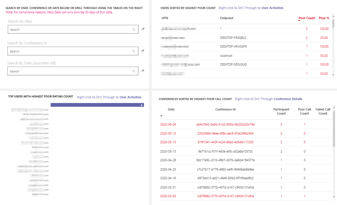The height and width of the screenshot is (205, 337).
Task: Click the Date column sort arrow
Action: (161, 116)
